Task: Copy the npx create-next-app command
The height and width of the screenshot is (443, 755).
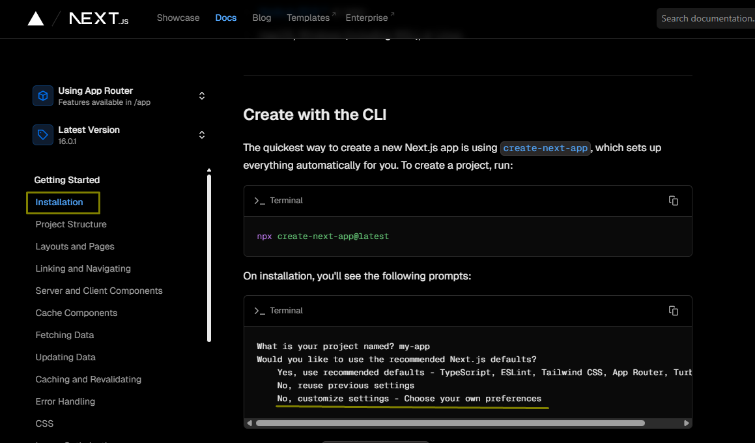Action: tap(674, 201)
